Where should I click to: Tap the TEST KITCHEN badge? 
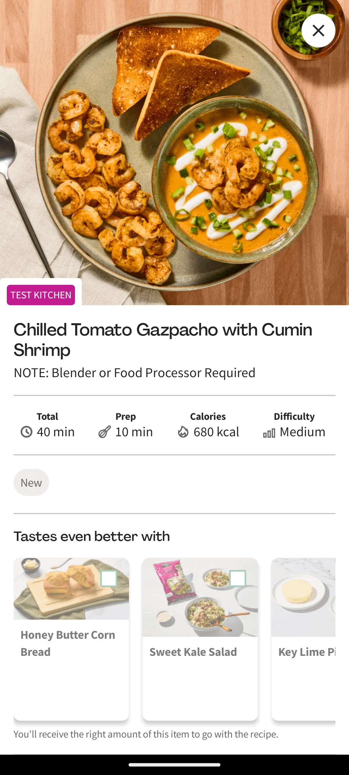[x=41, y=295]
